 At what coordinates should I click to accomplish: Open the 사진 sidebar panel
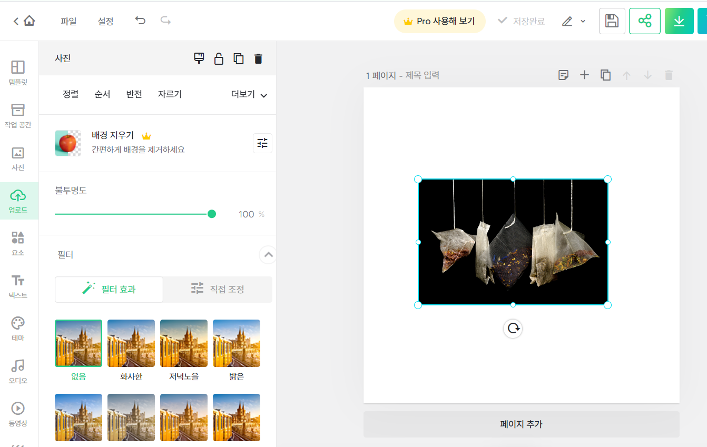coord(18,158)
